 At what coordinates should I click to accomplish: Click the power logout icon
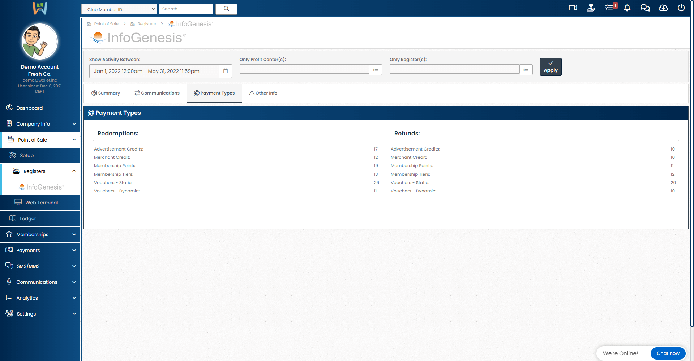(681, 8)
